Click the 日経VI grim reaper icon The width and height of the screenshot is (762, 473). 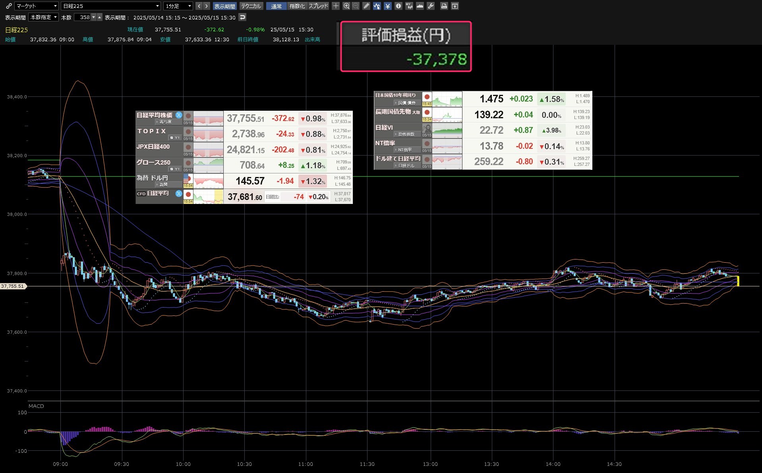coord(427,129)
